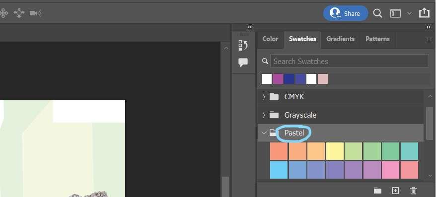Expand the Grayscale swatch group
The image size is (436, 197).
coord(264,115)
